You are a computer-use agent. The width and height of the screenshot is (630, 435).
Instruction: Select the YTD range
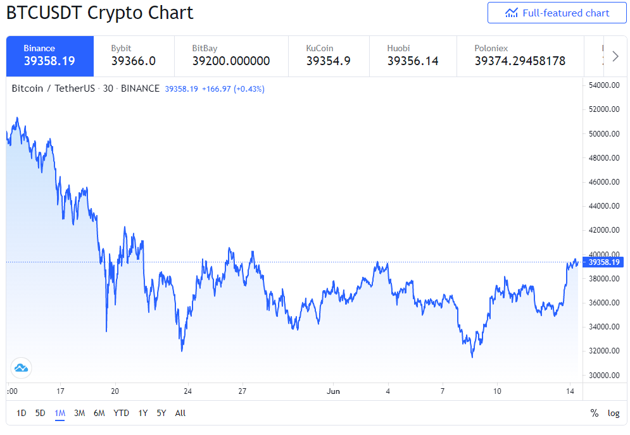click(122, 413)
